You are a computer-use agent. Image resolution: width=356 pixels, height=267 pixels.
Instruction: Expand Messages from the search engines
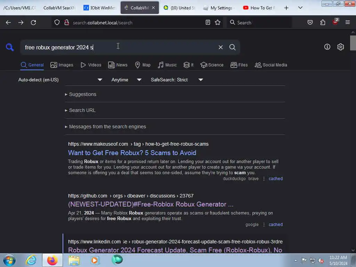(105, 127)
